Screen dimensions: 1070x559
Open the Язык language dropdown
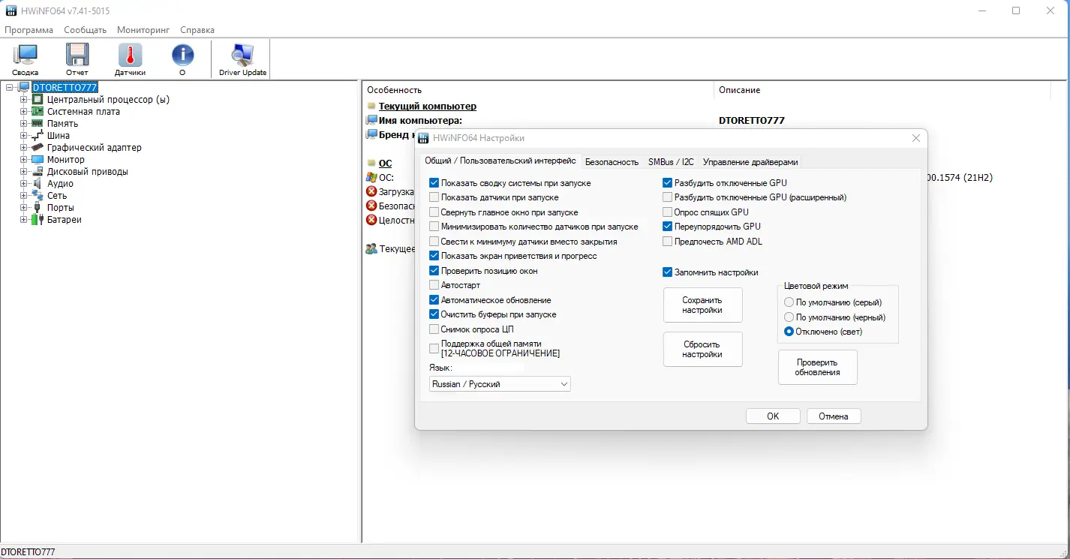point(500,384)
